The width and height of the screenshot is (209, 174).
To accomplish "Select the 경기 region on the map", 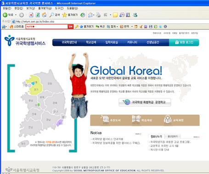I will [36, 89].
